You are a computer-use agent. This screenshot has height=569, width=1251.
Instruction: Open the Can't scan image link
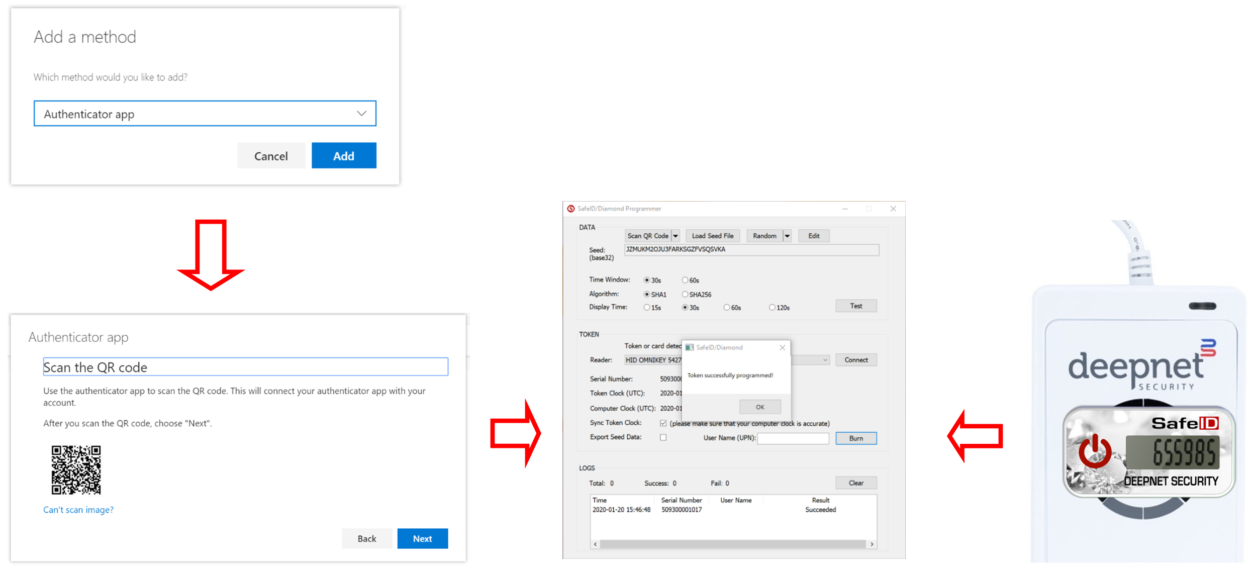coord(78,510)
